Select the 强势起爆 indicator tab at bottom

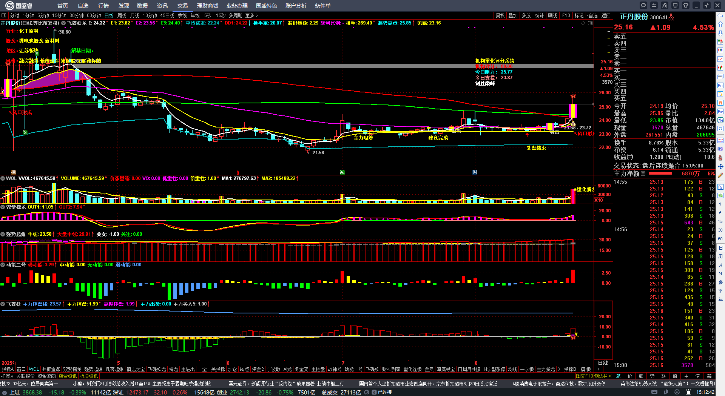(x=93, y=369)
